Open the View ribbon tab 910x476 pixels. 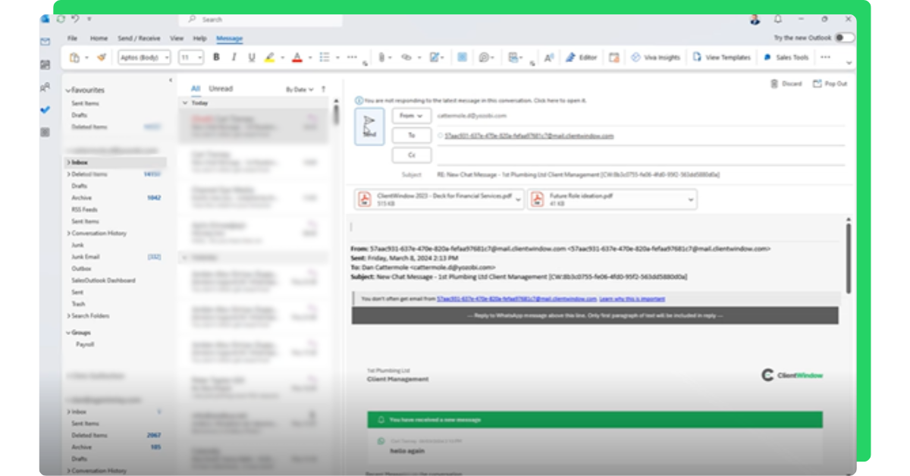[x=177, y=38]
